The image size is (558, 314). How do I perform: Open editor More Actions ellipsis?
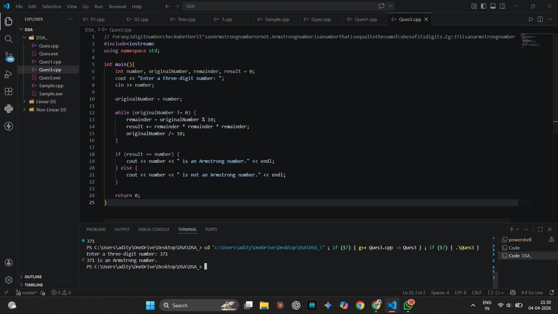coord(550,20)
